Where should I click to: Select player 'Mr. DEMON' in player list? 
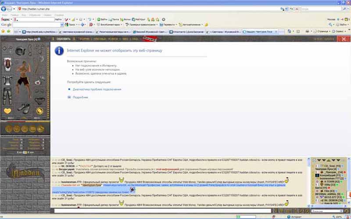(333, 201)
